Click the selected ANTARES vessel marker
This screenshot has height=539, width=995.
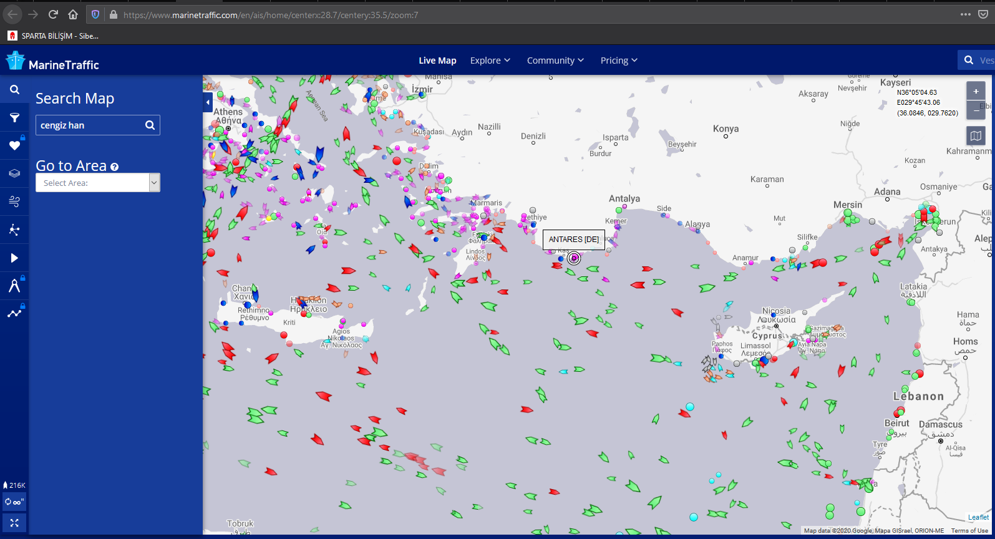click(574, 258)
